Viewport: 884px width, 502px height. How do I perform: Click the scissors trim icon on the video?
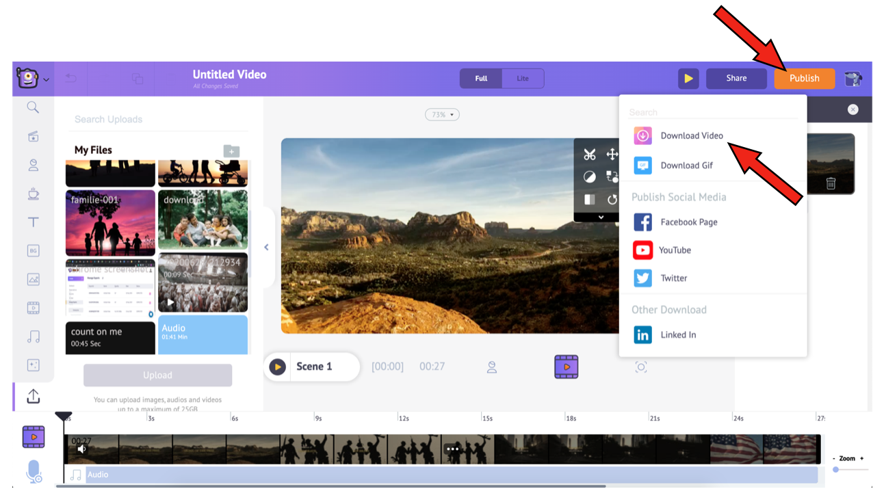[x=589, y=155]
